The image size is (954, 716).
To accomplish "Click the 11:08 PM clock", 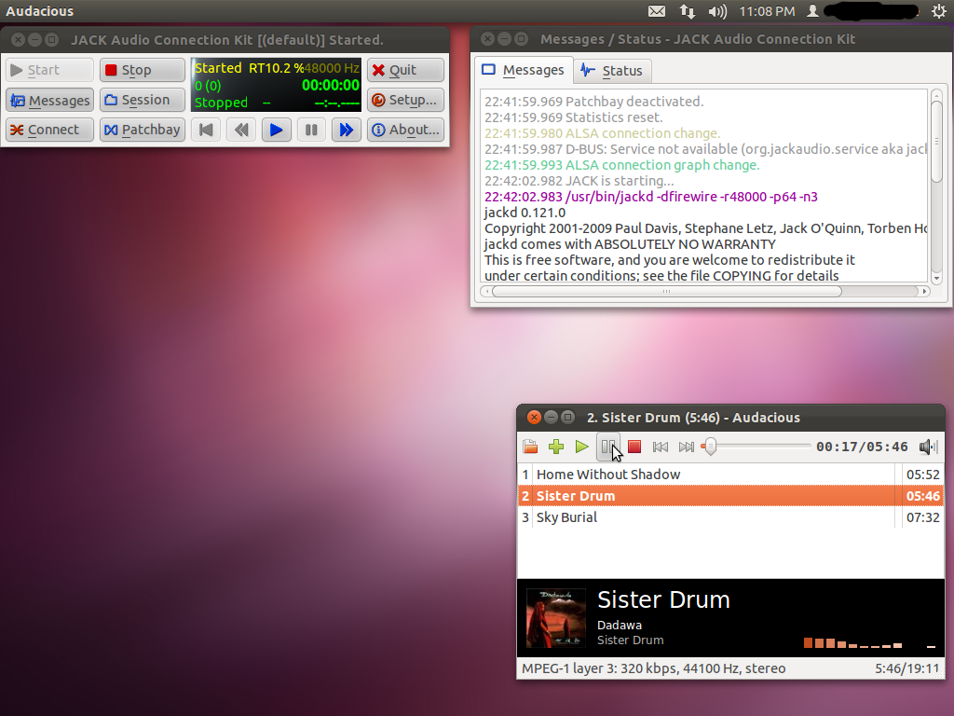I will pos(767,11).
